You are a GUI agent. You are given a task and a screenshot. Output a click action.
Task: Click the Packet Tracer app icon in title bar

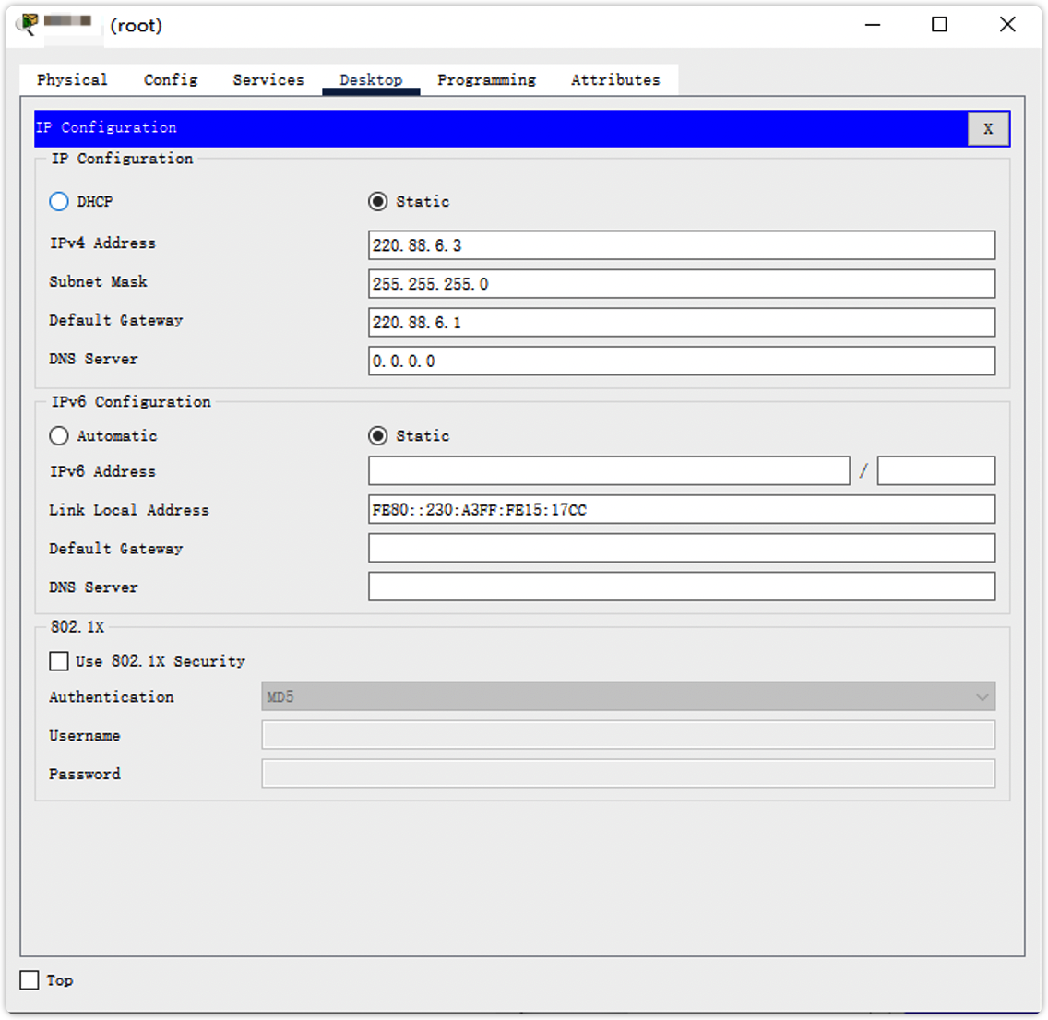click(29, 24)
